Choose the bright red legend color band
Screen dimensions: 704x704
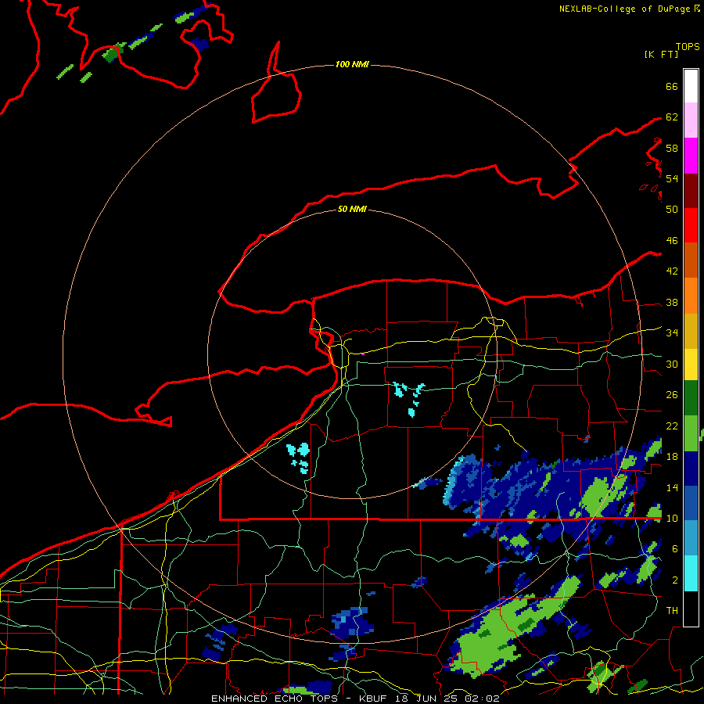691,225
